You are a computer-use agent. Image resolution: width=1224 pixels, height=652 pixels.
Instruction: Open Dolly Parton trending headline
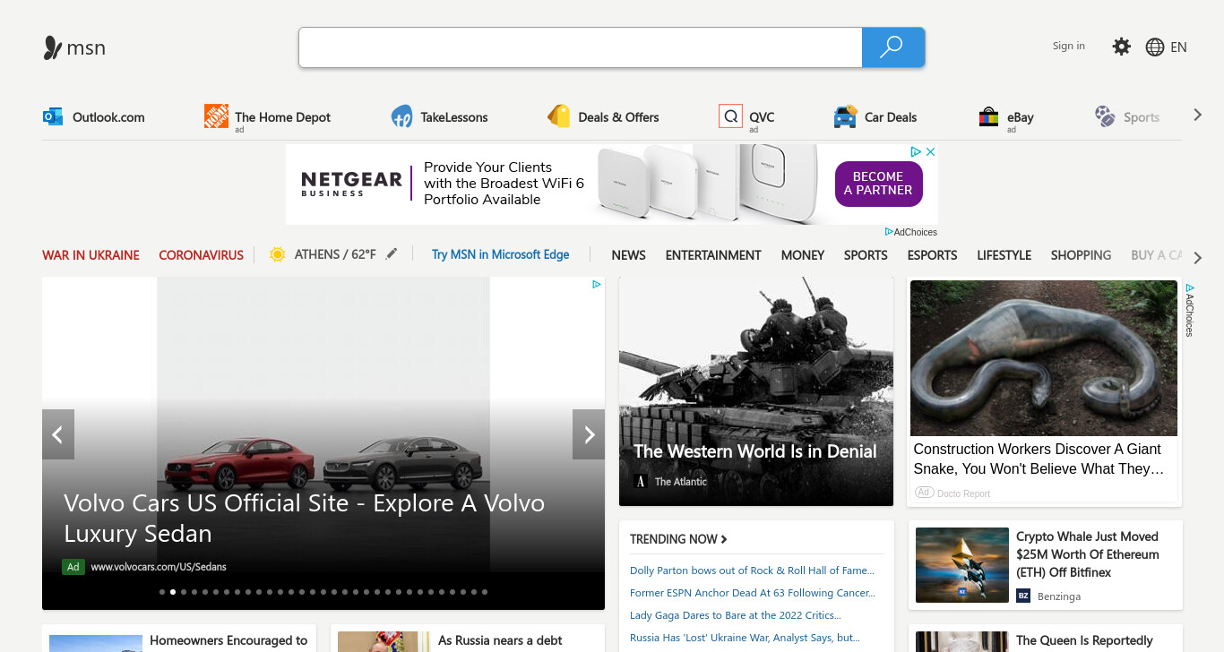point(751,570)
